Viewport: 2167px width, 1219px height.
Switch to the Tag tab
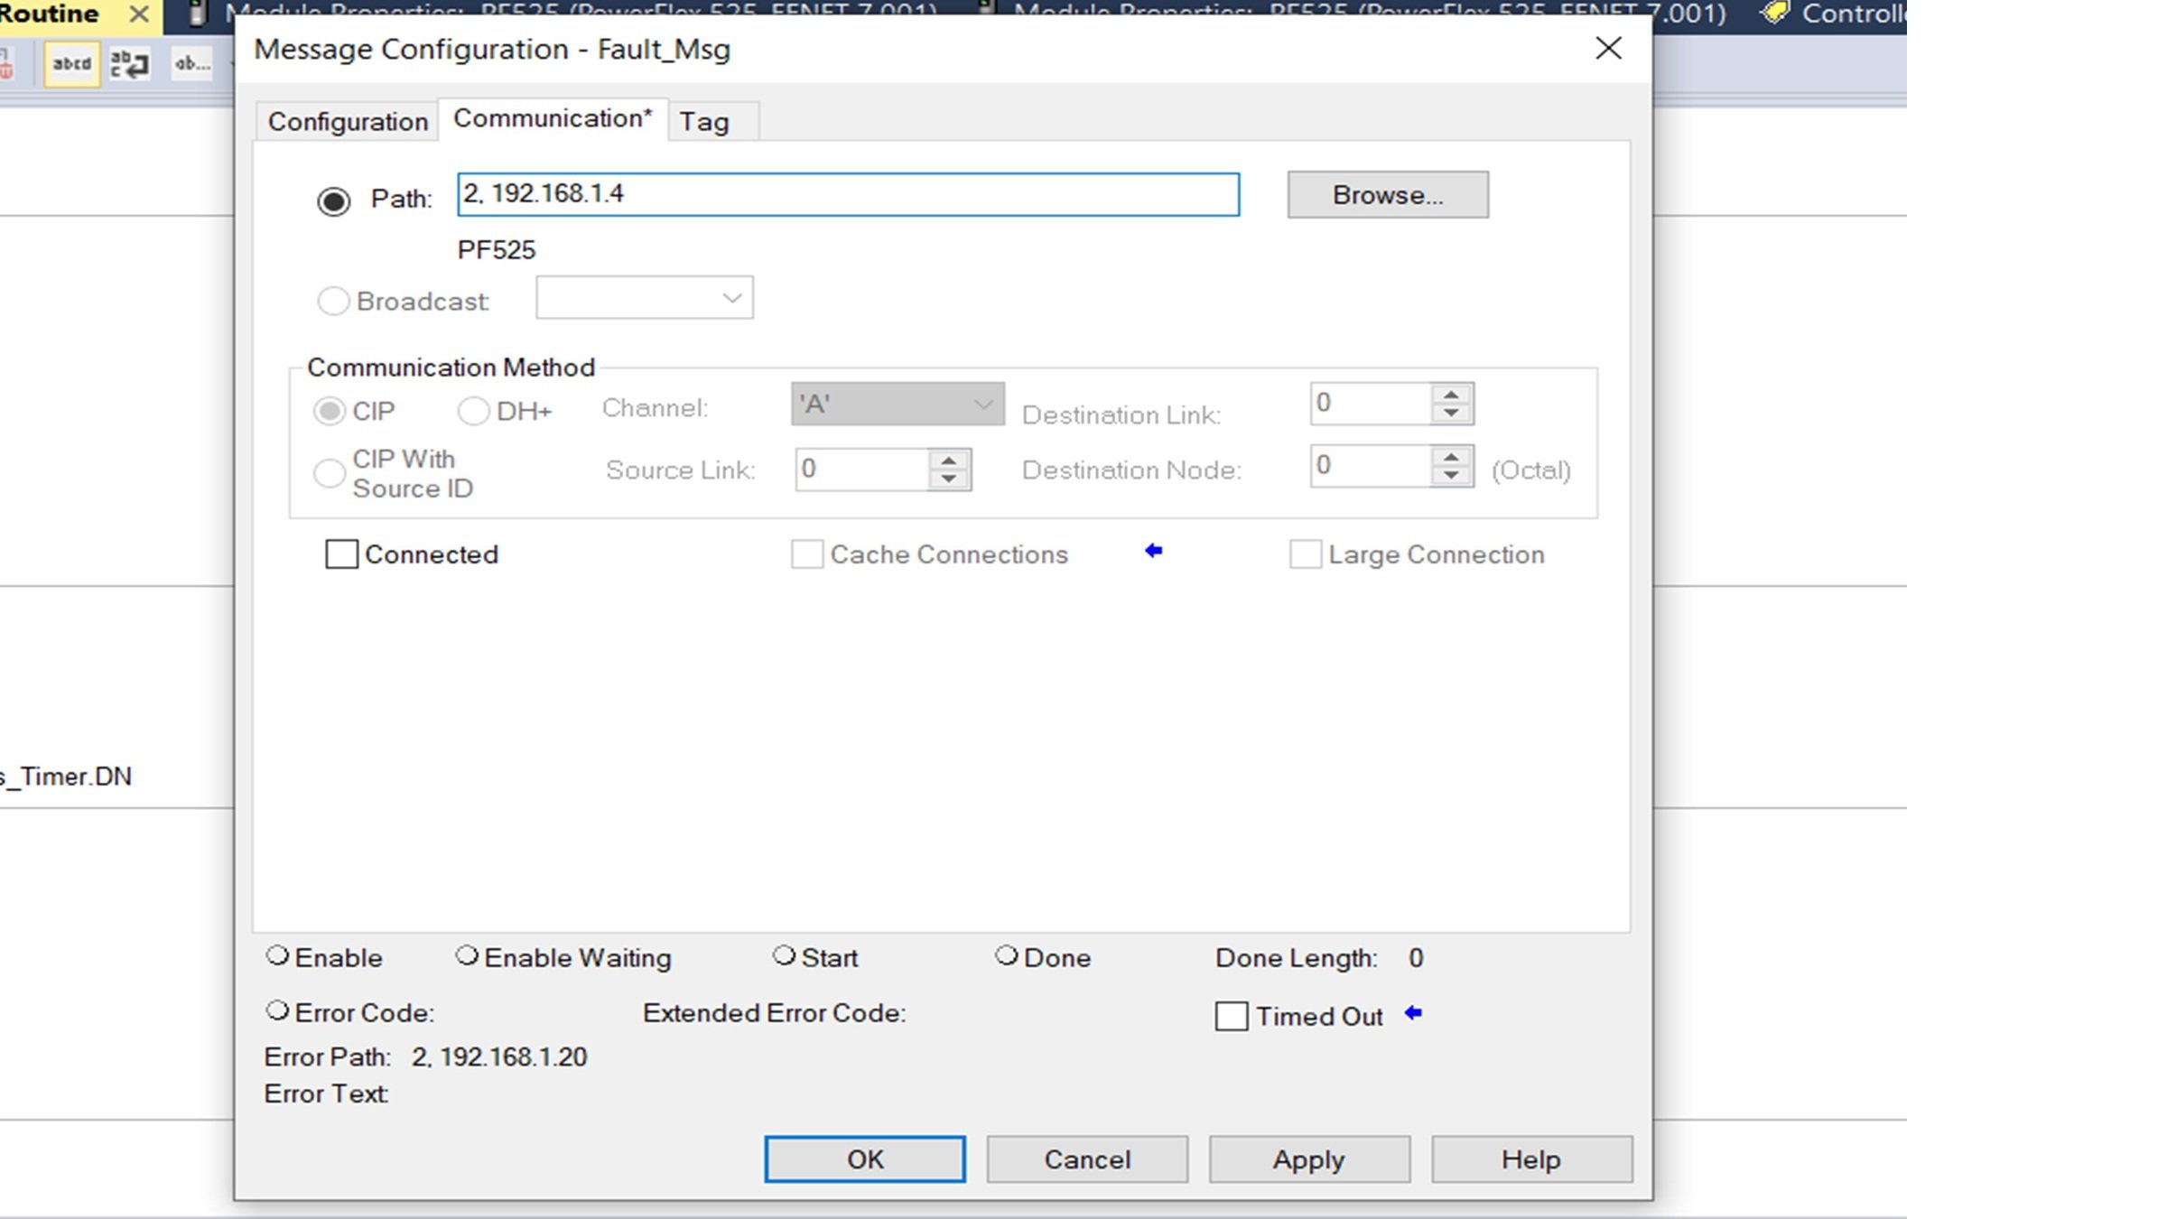(704, 121)
